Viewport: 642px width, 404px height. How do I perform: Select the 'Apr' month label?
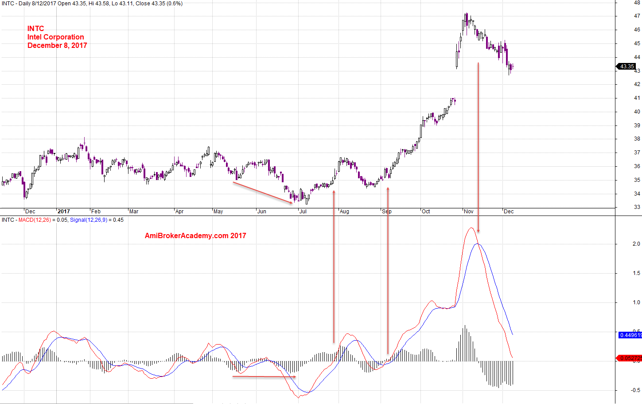click(x=179, y=212)
